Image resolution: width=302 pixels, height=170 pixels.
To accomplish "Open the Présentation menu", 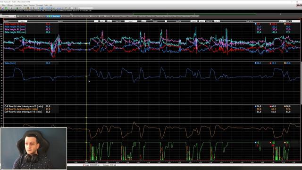I will click(x=18, y=5).
